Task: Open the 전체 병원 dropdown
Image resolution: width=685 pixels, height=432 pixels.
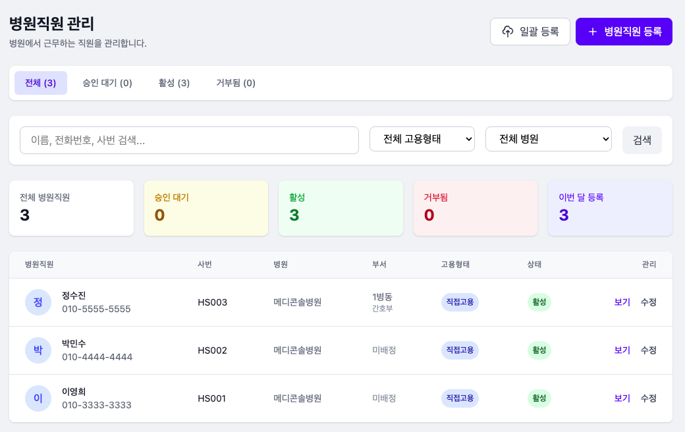Action: 549,139
